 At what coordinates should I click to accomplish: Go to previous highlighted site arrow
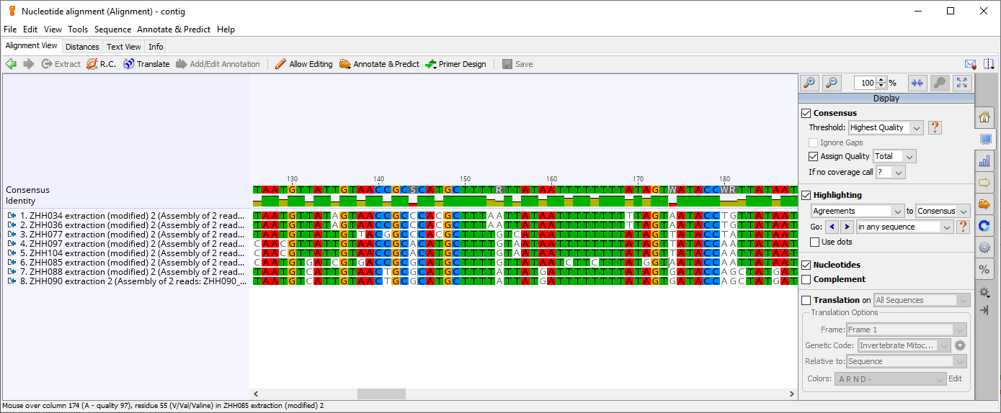832,227
